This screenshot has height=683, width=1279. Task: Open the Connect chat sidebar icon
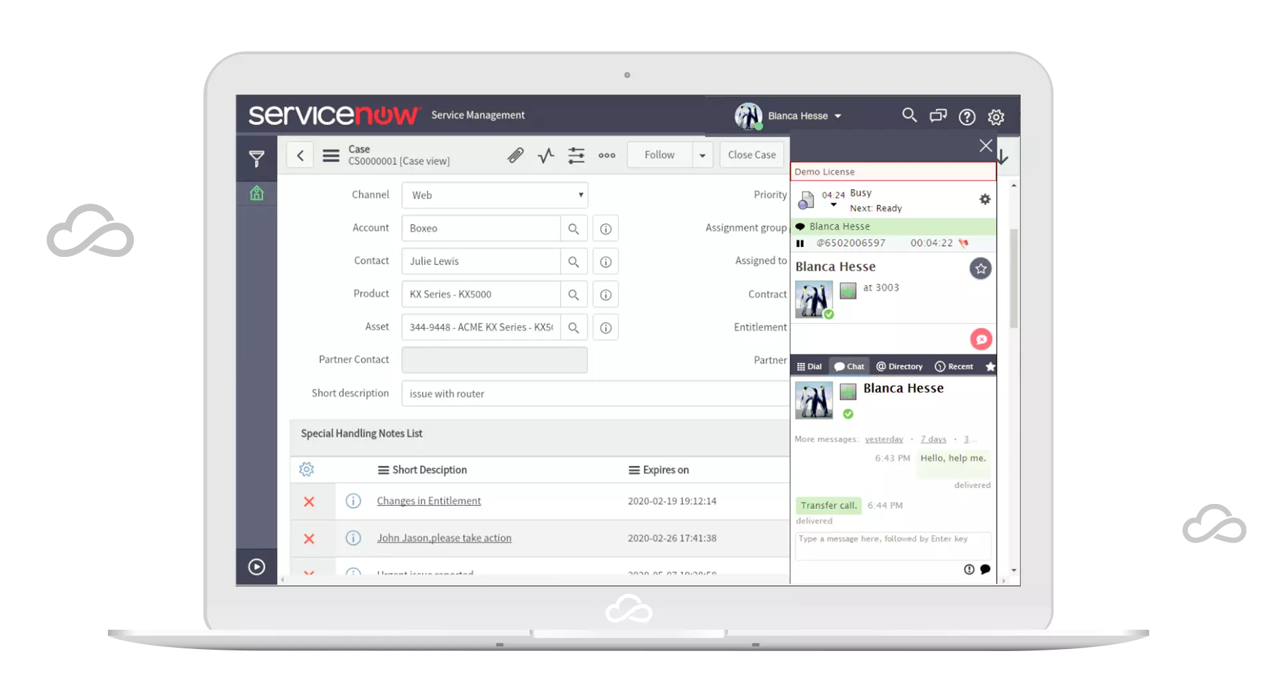tap(938, 116)
